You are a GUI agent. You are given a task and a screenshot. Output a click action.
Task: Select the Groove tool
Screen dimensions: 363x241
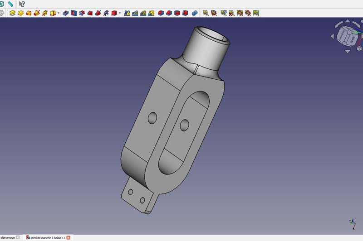pos(82,13)
